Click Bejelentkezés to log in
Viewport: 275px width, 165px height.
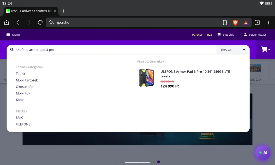pos(255,35)
